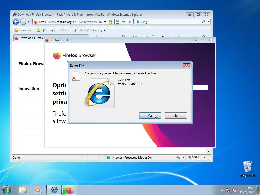The height and width of the screenshot is (195, 260).
Task: Click the Firefox Browser logo in installer
Action: (75, 55)
